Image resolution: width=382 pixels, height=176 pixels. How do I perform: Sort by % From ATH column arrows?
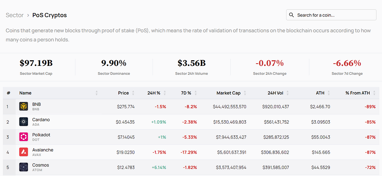click(374, 93)
